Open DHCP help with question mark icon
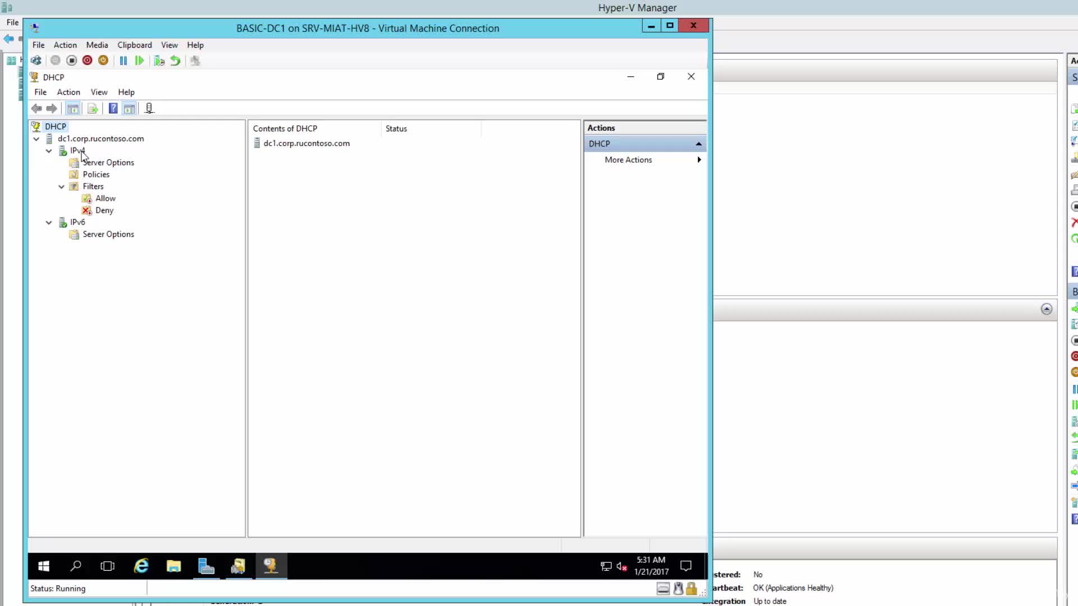This screenshot has width=1078, height=606. point(113,108)
